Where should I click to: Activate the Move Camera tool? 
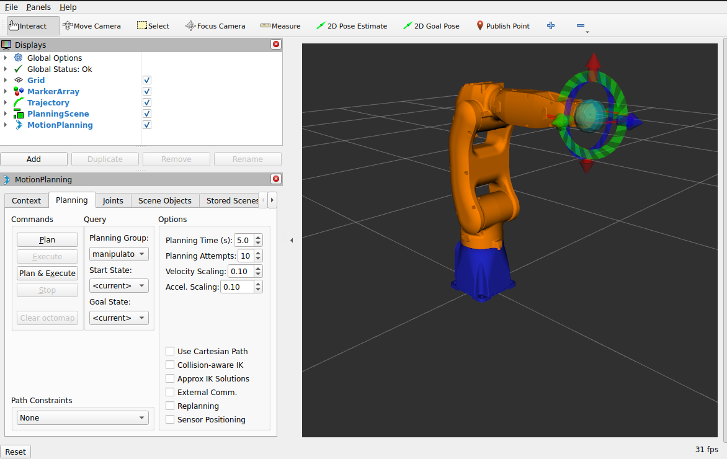(92, 25)
